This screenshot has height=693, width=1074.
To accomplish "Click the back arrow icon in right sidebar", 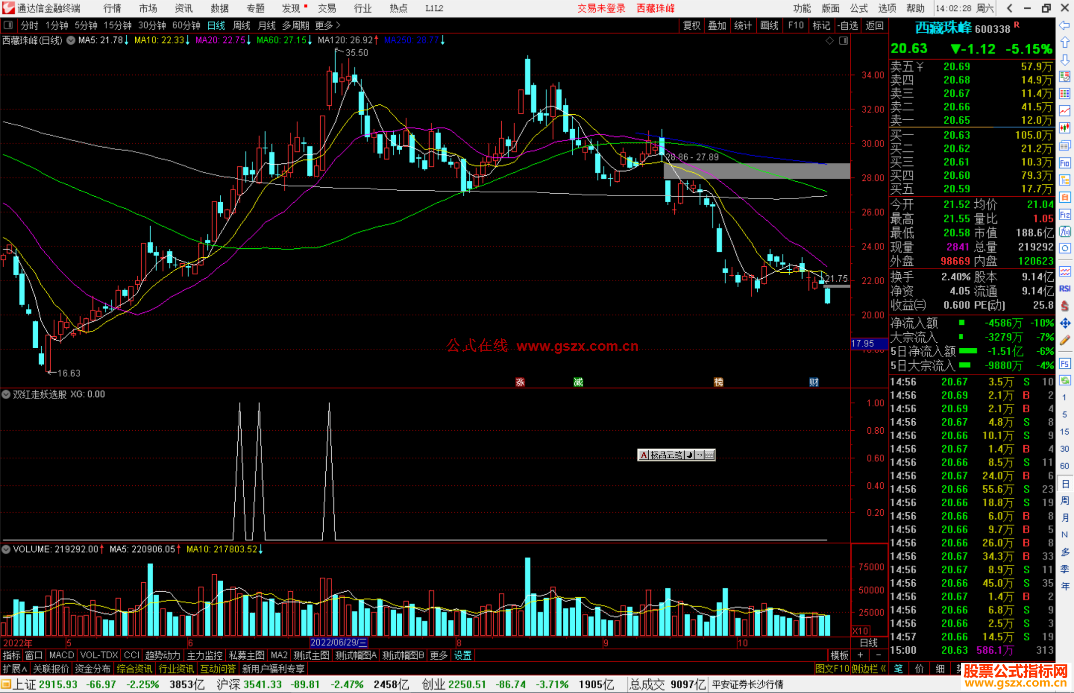I will tap(1065, 25).
